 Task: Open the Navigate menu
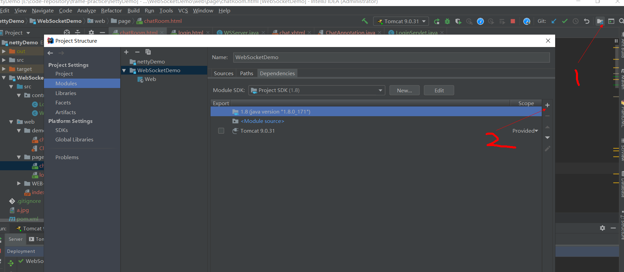43,11
